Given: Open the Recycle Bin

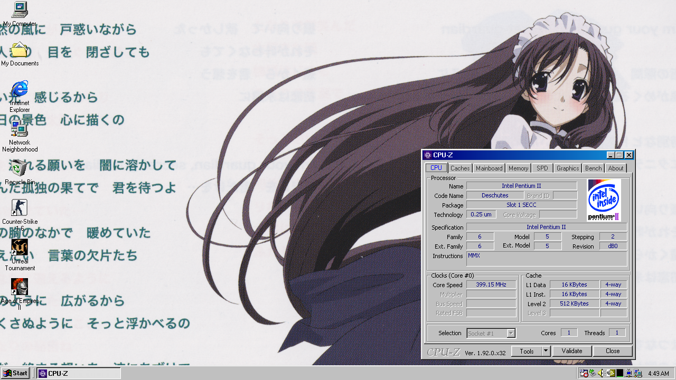Looking at the screenshot, I should [20, 168].
